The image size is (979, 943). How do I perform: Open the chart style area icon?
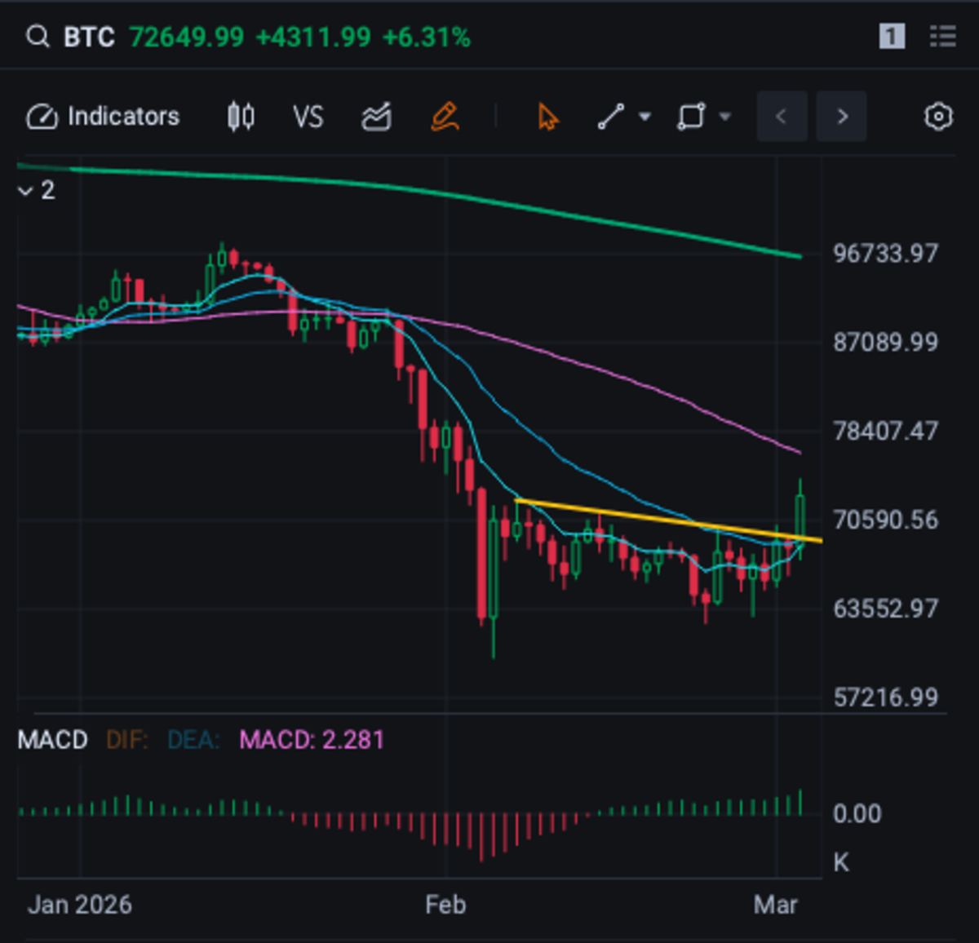376,117
